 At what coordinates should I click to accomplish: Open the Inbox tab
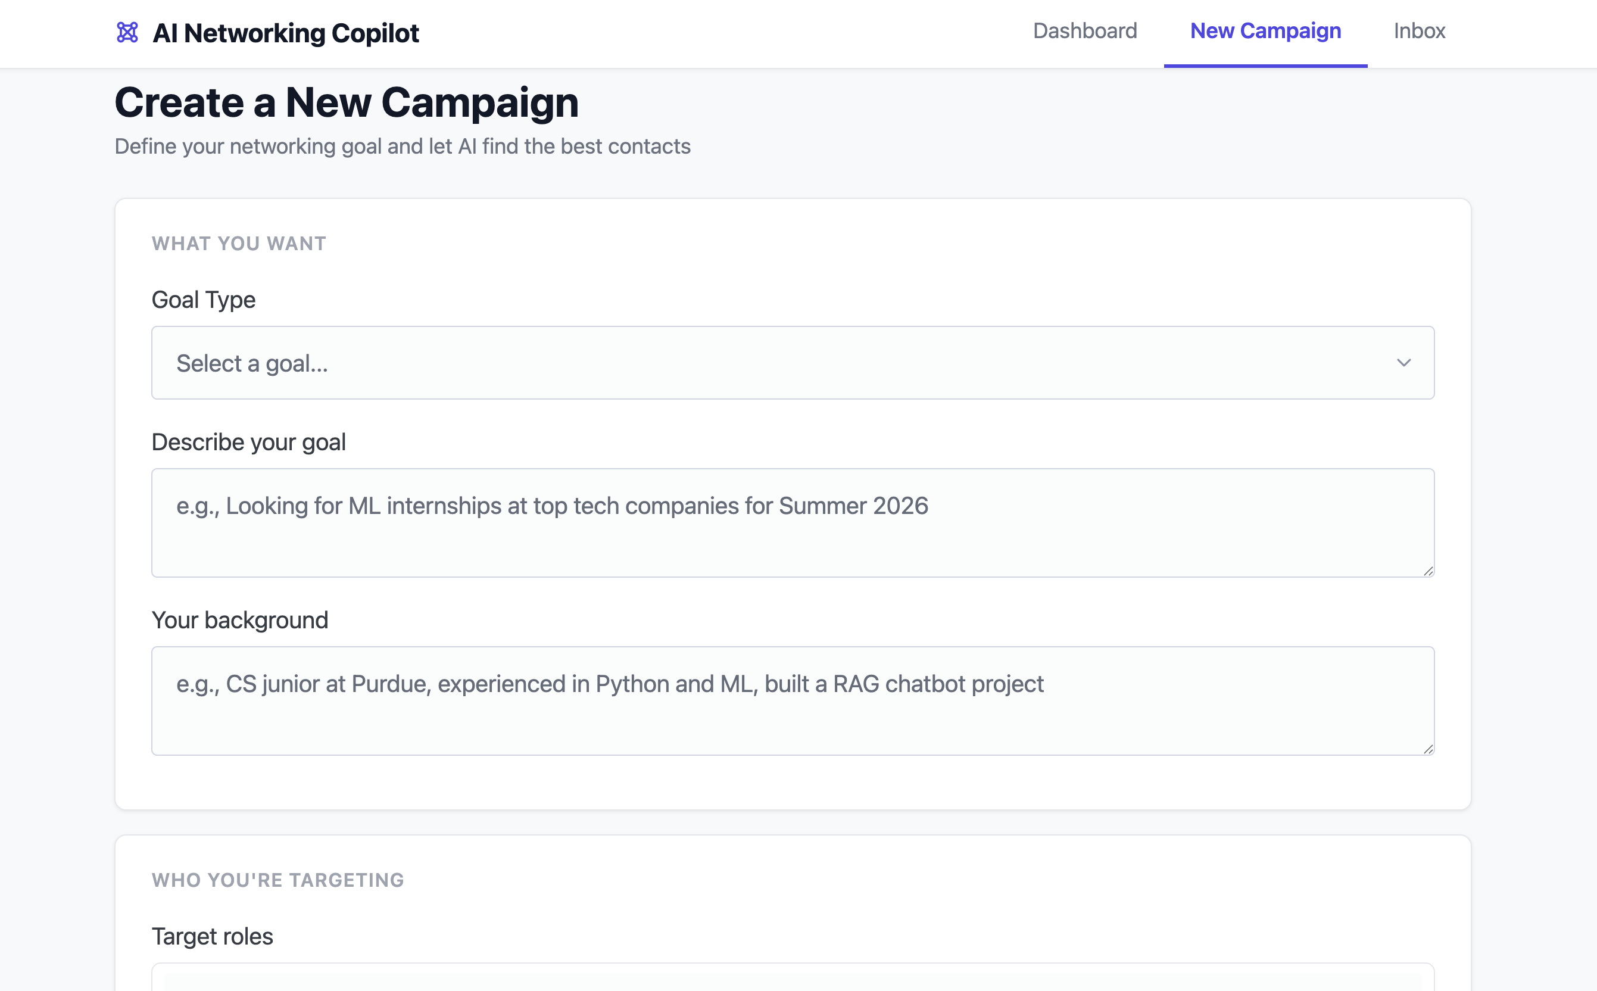click(x=1419, y=31)
